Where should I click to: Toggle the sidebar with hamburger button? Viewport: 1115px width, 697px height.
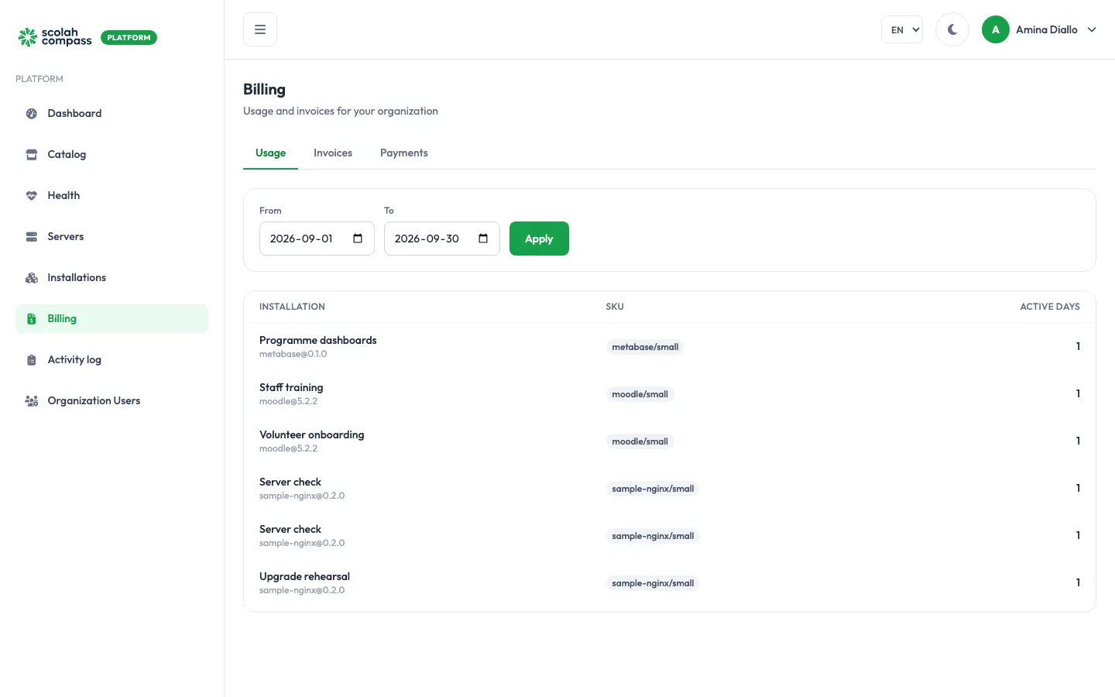260,29
